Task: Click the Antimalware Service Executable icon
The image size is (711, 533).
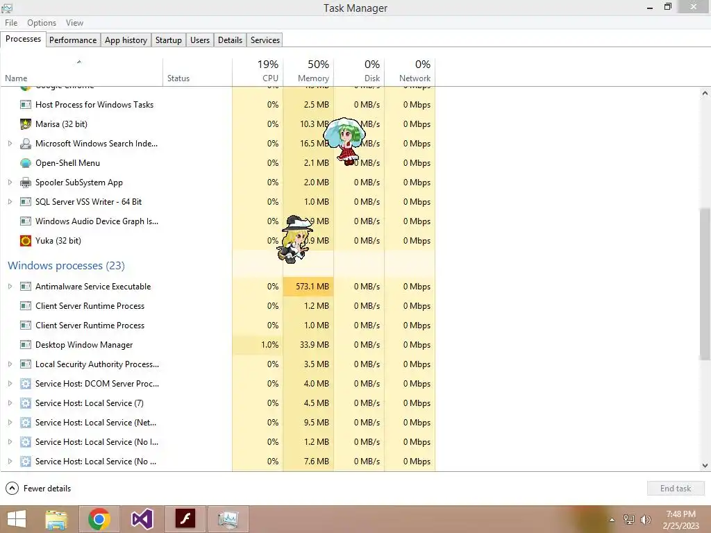Action: click(x=26, y=287)
